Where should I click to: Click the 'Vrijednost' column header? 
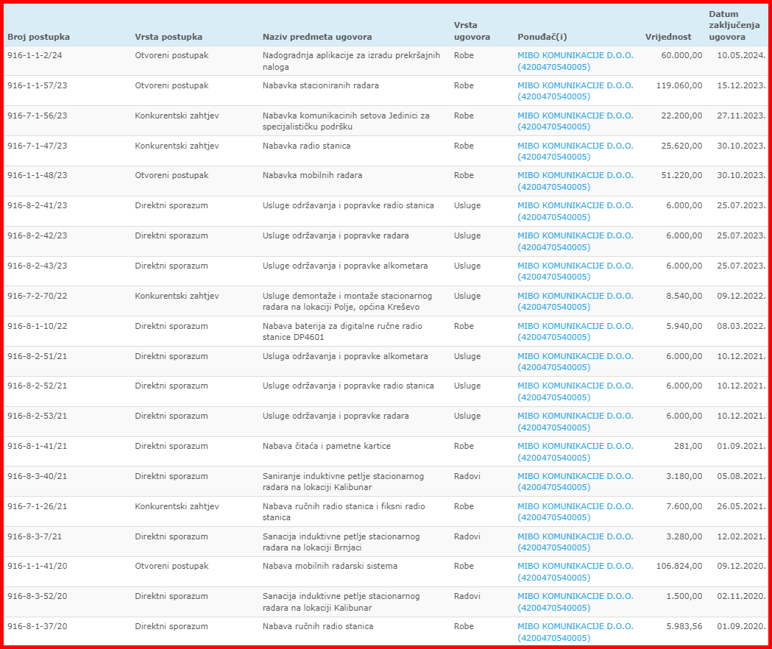click(x=668, y=37)
